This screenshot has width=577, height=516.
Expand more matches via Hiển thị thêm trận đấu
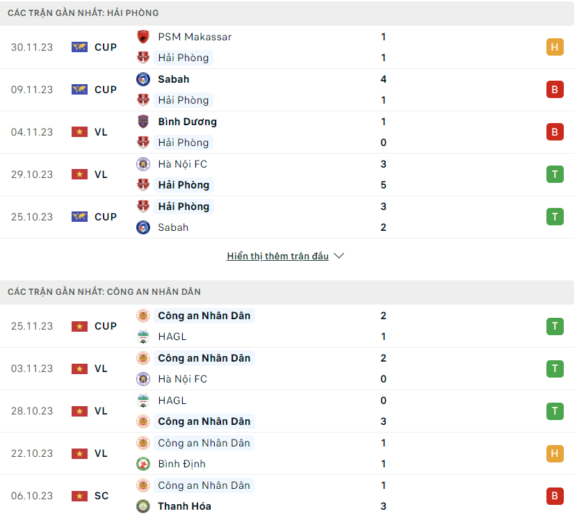point(277,256)
